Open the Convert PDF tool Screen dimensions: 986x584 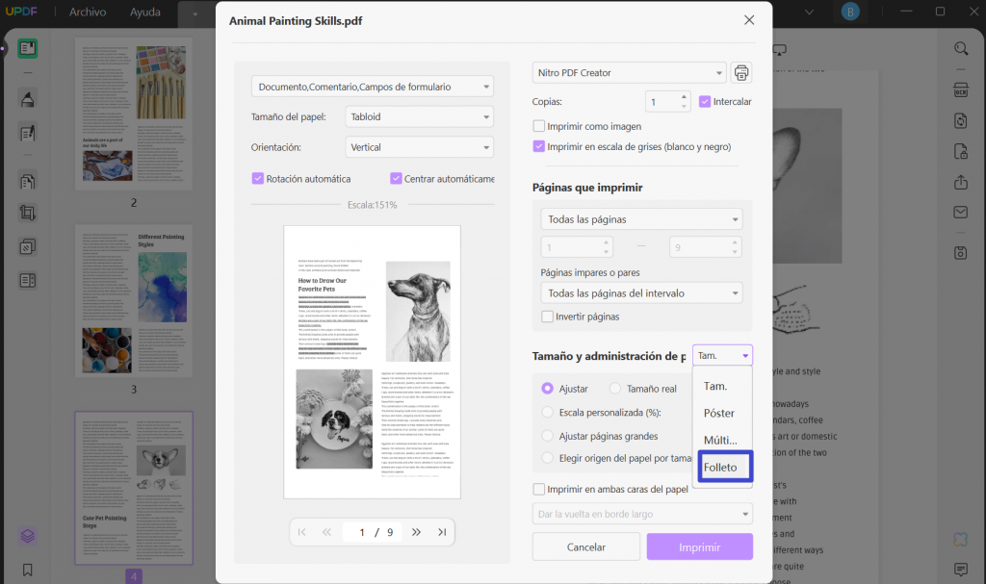960,120
